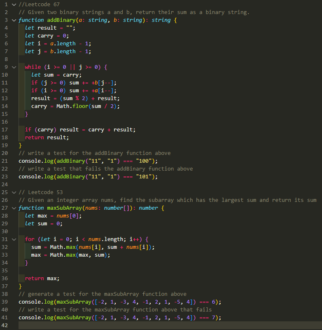
Task: Click 'a.length' on line 6
Action: [63, 44]
